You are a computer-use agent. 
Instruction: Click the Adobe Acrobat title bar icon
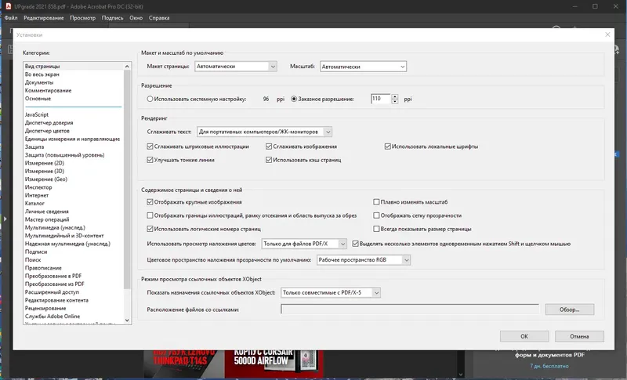8,6
